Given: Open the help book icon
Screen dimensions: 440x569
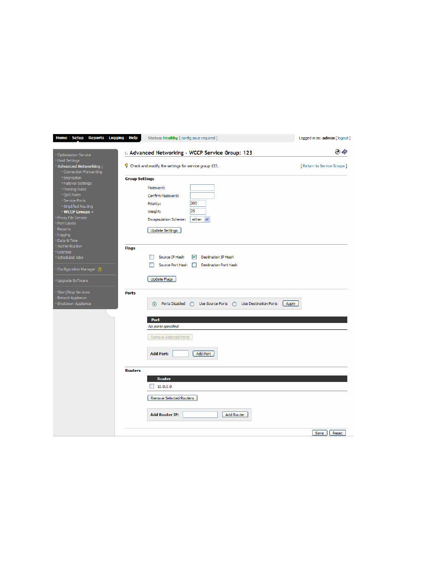Looking at the screenshot, I should [x=345, y=152].
